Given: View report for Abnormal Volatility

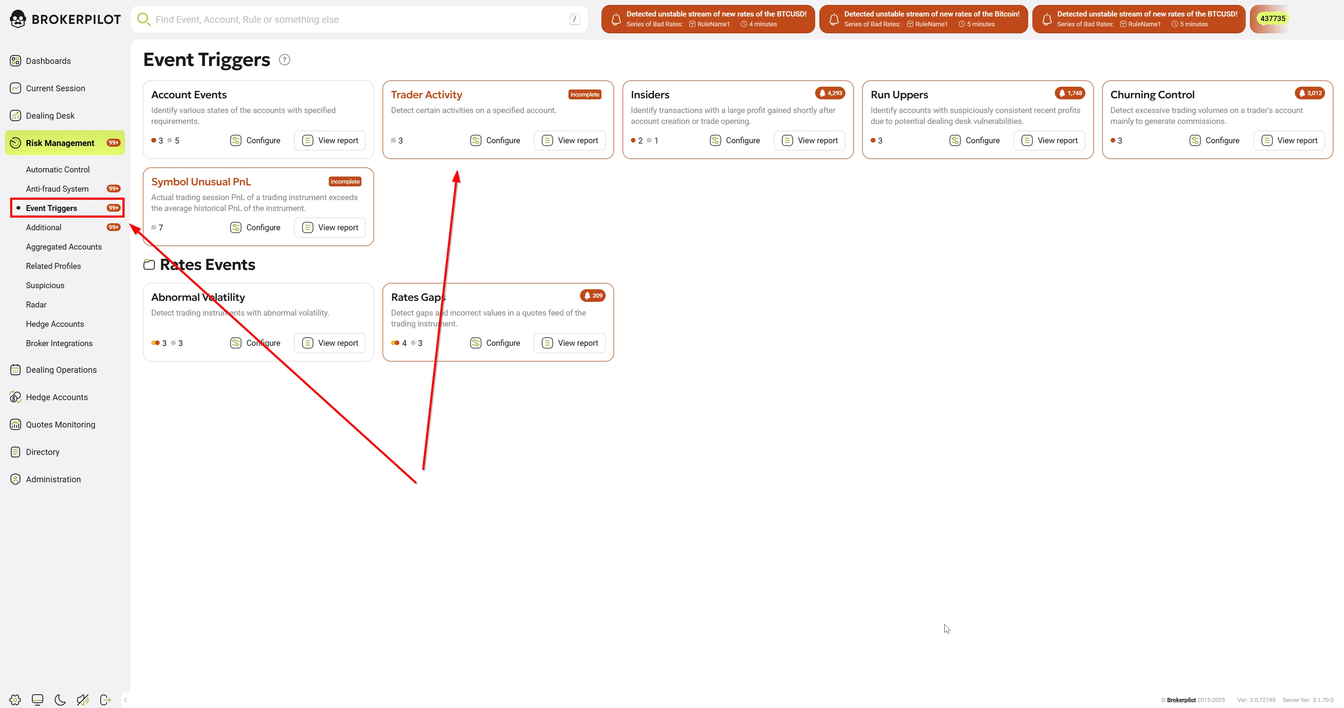Looking at the screenshot, I should click(330, 343).
